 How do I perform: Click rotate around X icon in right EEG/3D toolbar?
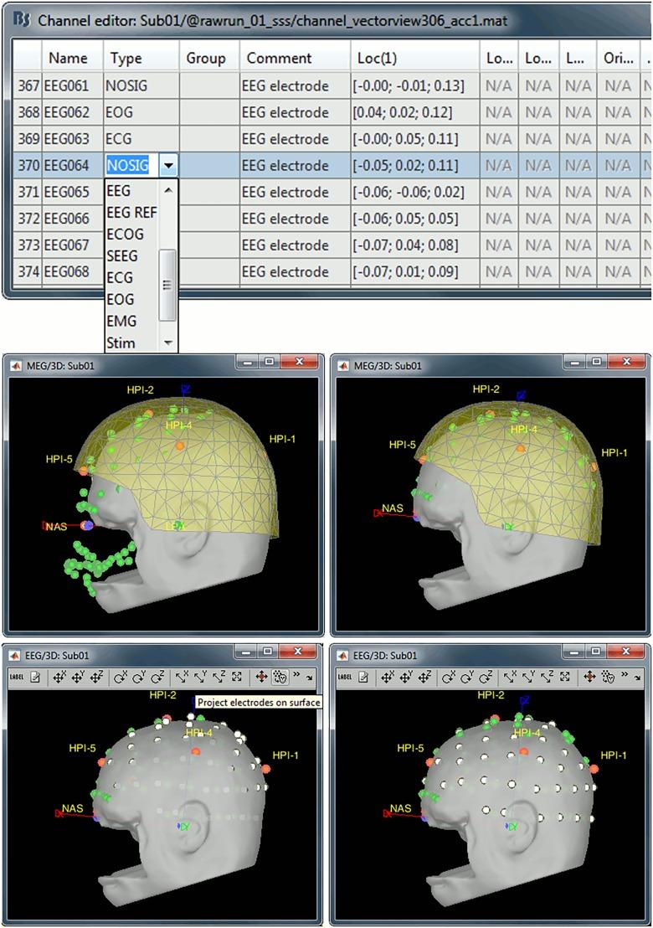coord(448,677)
